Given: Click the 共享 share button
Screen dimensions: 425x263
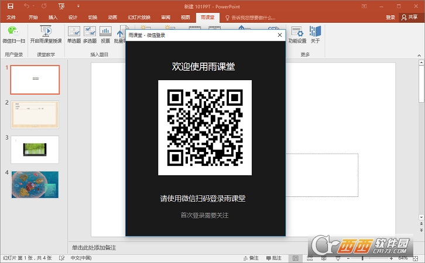Looking at the screenshot, I should (x=410, y=18).
